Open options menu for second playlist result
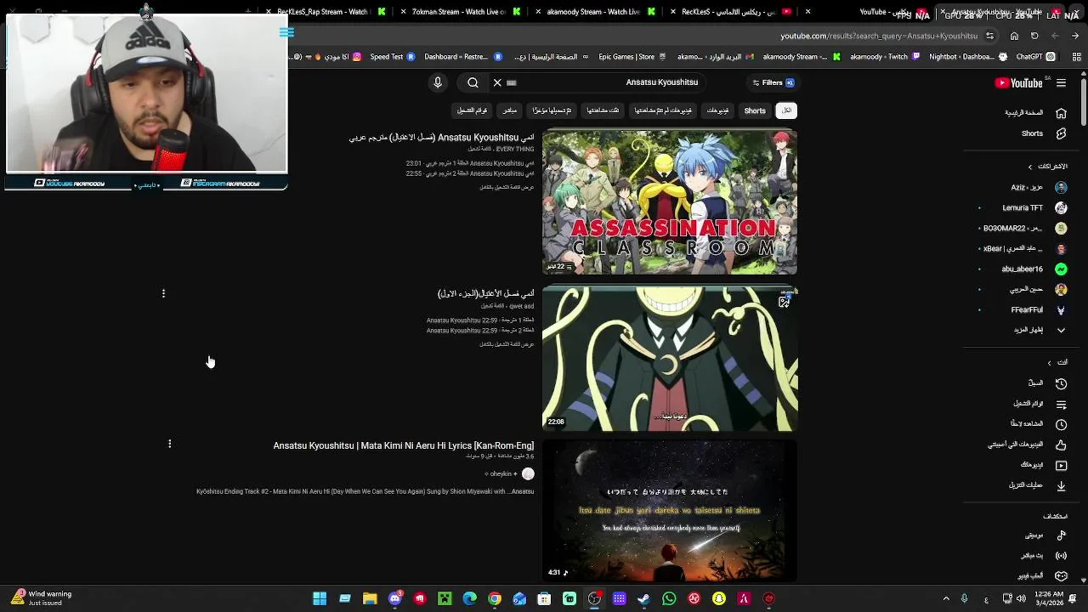Screen dimensions: 1088x612 point(163,293)
